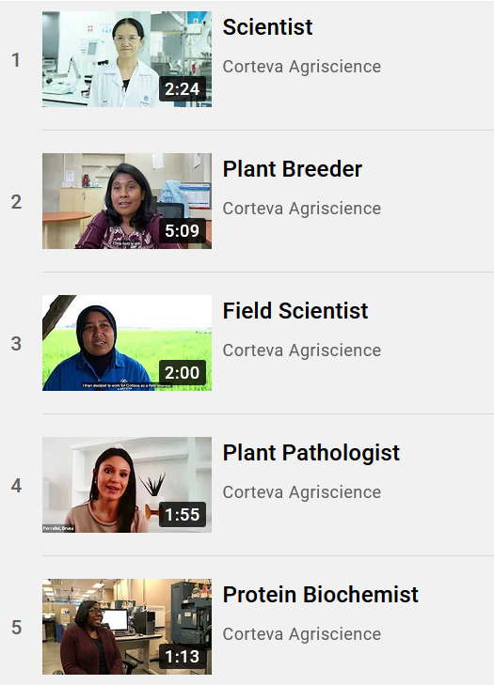This screenshot has width=494, height=685.
Task: Open the Scientist video thumbnail
Action: (127, 59)
